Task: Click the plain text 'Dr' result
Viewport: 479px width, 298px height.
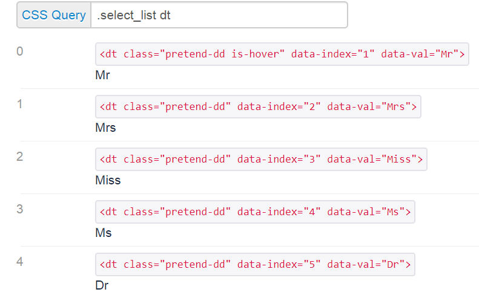Action: pyautogui.click(x=102, y=285)
